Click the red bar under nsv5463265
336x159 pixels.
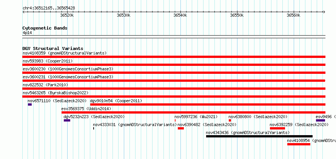174,97
